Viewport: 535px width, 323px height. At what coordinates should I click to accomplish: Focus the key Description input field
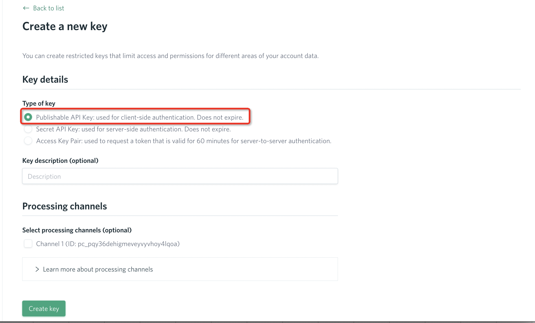(180, 176)
